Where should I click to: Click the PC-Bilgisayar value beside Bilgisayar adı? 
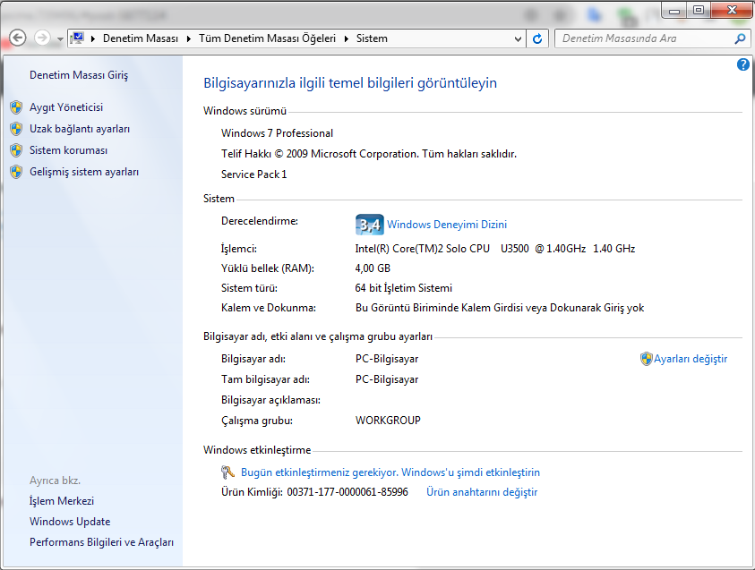[387, 359]
